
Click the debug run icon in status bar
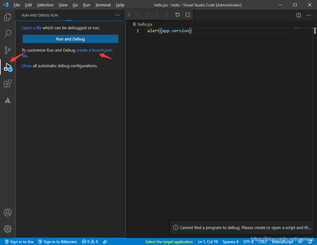105,242
